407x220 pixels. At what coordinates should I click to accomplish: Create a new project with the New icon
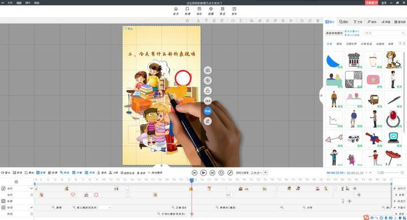(x=188, y=11)
